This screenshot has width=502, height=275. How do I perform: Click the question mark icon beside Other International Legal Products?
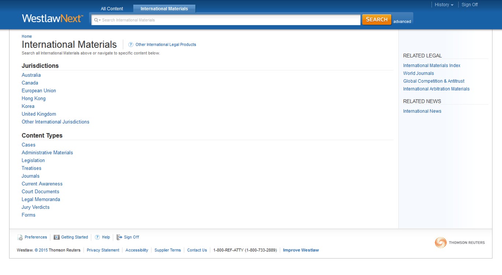tap(131, 45)
